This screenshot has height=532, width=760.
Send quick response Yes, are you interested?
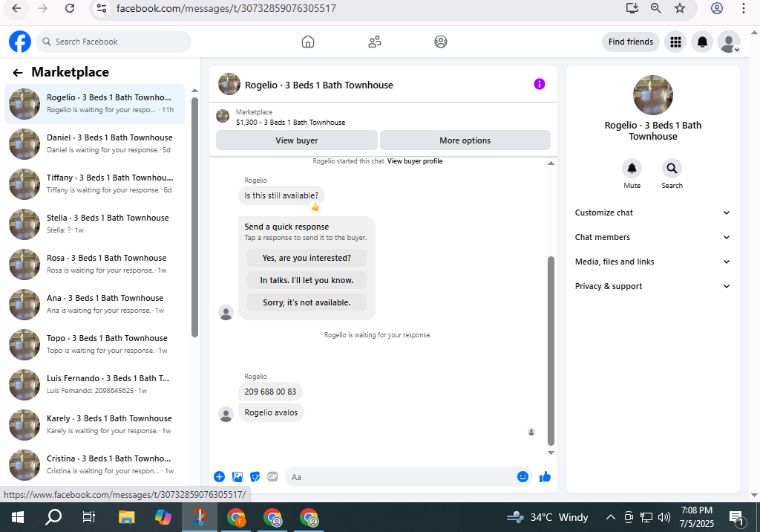pyautogui.click(x=307, y=258)
